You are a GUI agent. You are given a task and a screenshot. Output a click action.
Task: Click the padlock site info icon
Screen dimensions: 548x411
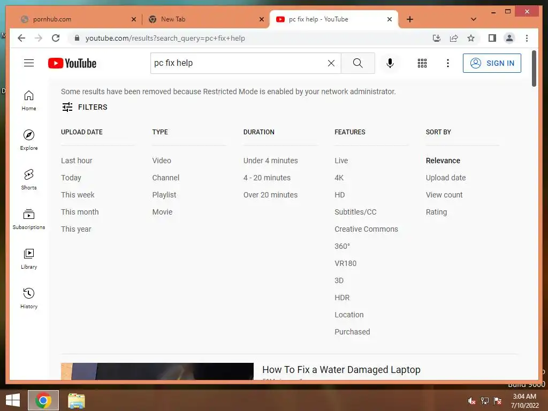click(x=77, y=38)
